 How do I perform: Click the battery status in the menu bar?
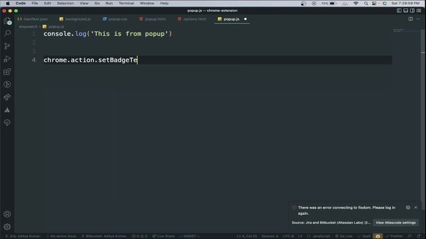pos(329,3)
